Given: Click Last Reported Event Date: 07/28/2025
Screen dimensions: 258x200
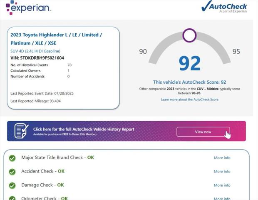Looking at the screenshot, I should [42, 93].
